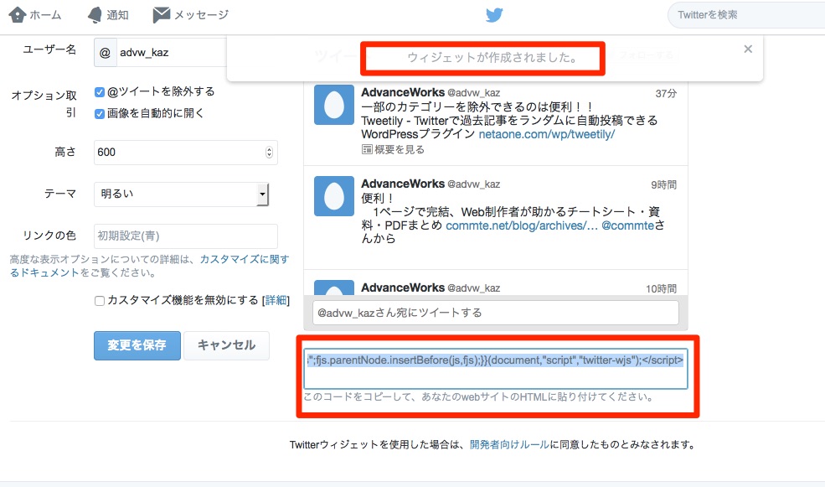Click the 9時間 tweet timestamp
This screenshot has width=825, height=487.
coord(664,184)
